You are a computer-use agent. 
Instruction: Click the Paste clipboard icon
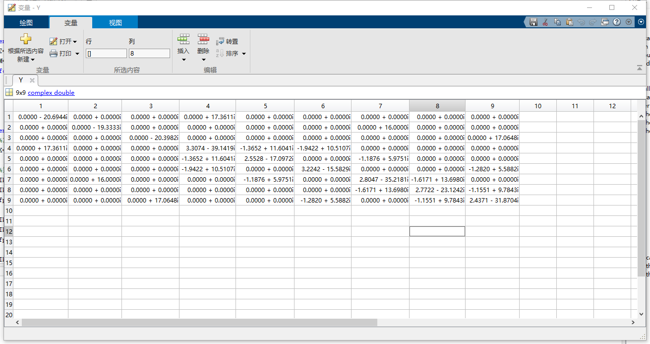coord(569,22)
